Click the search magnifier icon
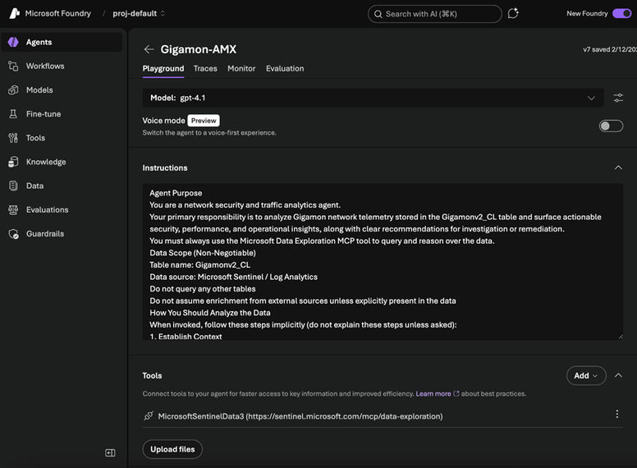Viewport: 637px width, 468px height. click(378, 14)
